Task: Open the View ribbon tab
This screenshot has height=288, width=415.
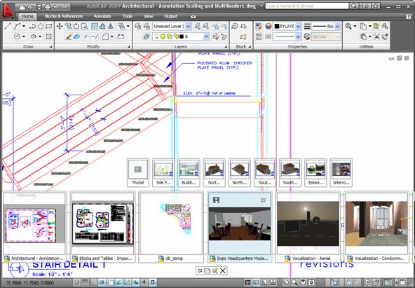Action: click(x=148, y=16)
